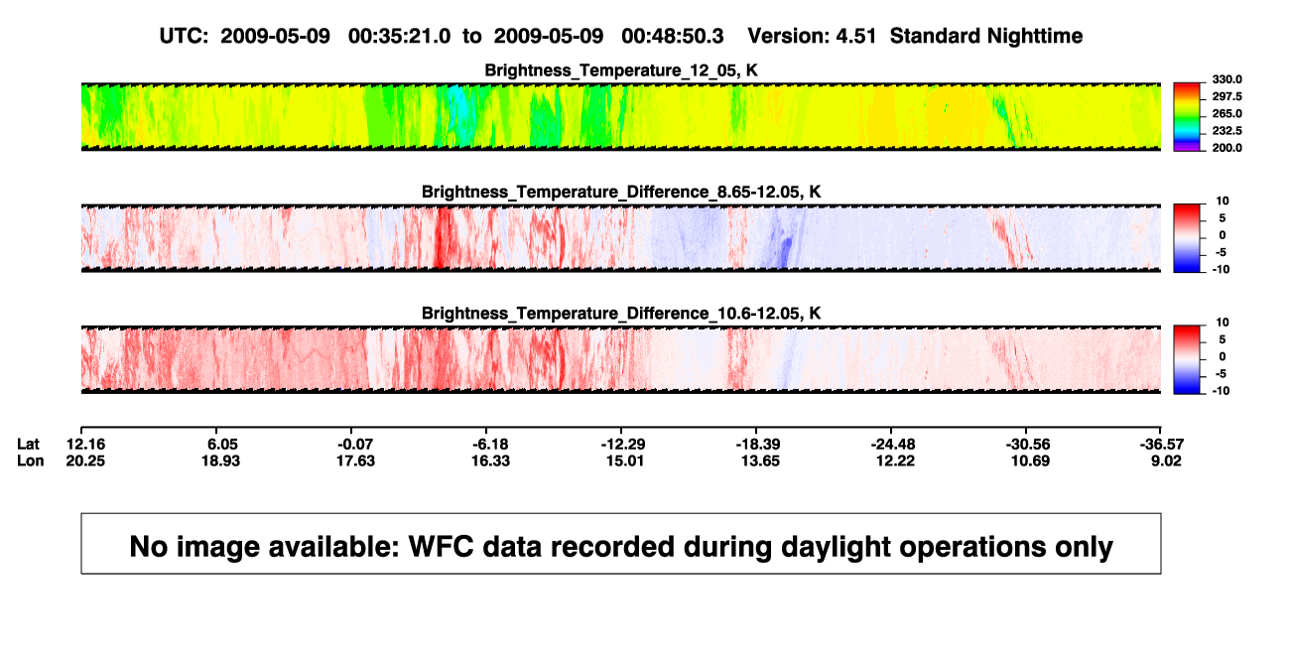Click the 'UTC:' label in the header

(184, 37)
